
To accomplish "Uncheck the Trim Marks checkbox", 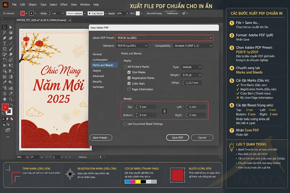I will [x=129, y=72].
